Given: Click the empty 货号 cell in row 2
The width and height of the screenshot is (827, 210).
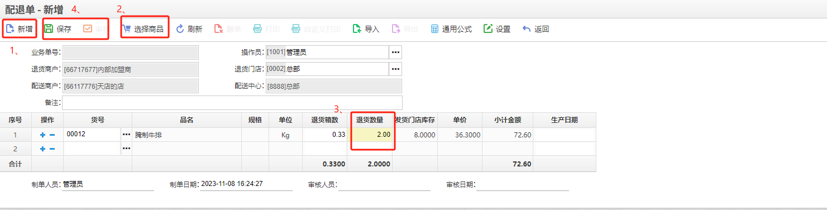Looking at the screenshot, I should pyautogui.click(x=92, y=149).
